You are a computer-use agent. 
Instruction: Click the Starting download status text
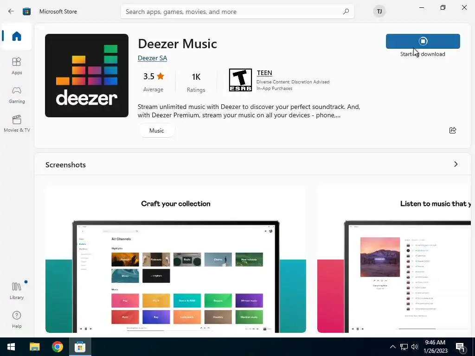click(423, 54)
